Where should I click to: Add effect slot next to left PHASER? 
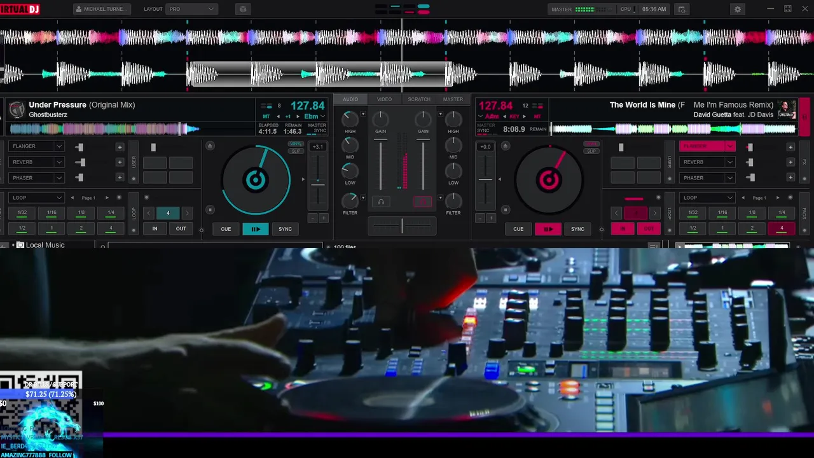point(120,178)
